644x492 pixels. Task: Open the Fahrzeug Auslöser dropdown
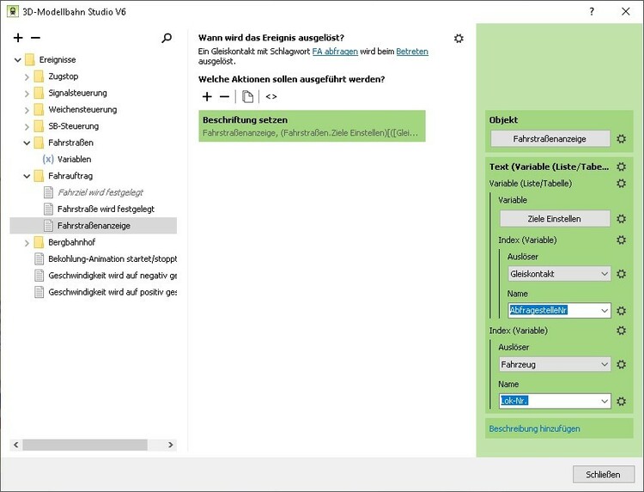[x=554, y=364]
